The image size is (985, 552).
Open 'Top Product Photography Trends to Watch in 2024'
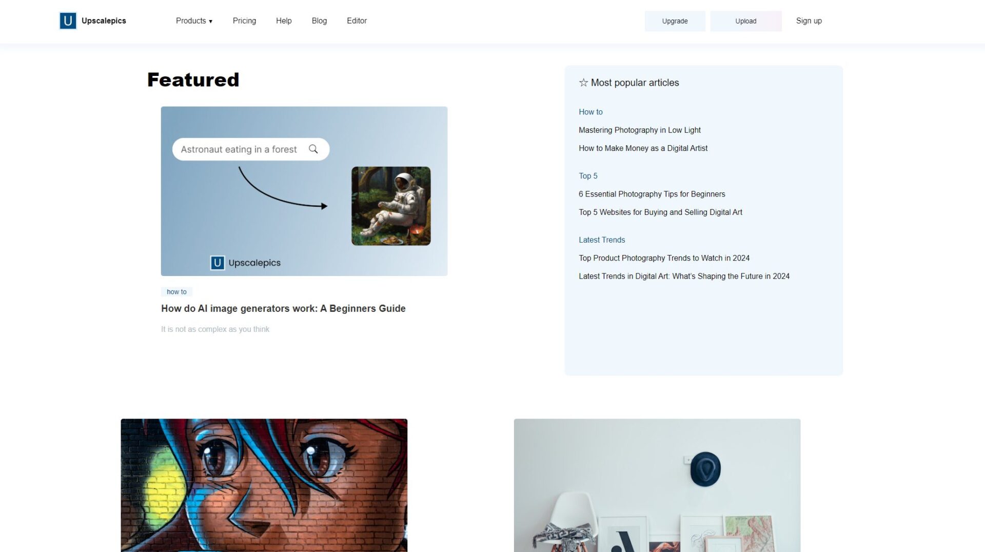click(x=664, y=258)
